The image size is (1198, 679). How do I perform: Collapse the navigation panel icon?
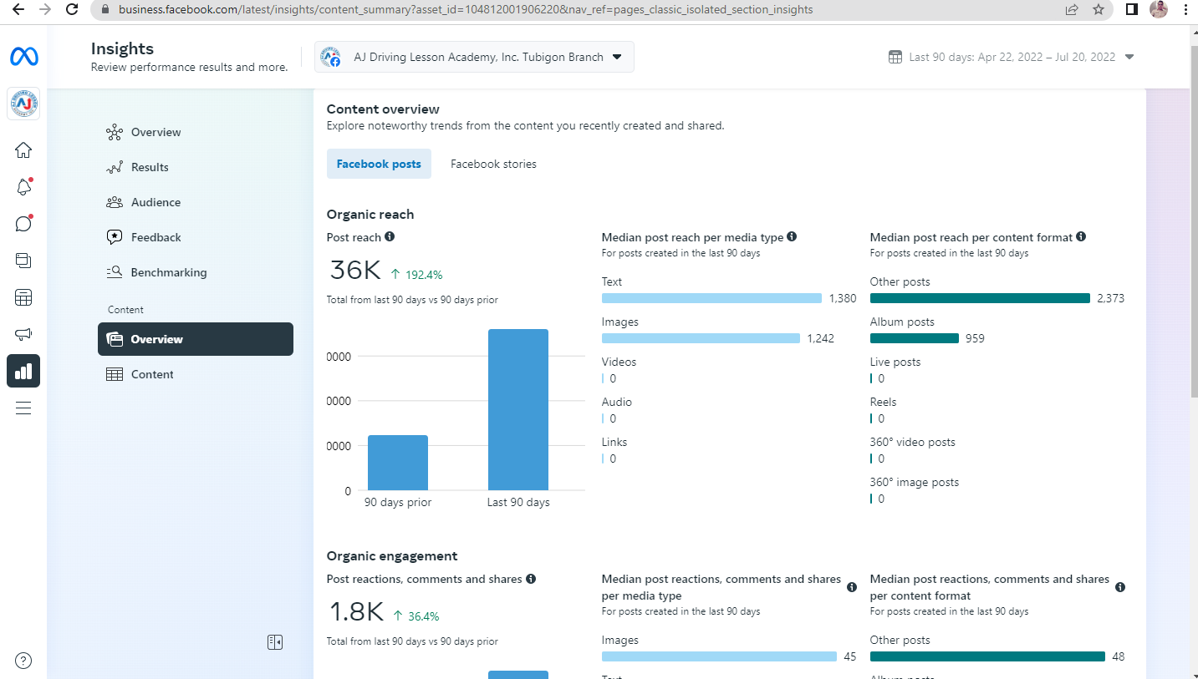pyautogui.click(x=275, y=641)
